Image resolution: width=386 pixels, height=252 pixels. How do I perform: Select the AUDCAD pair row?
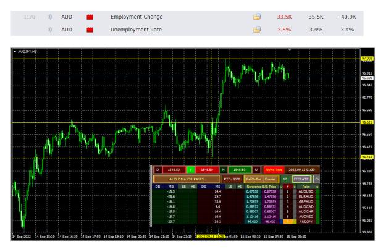click(x=306, y=207)
